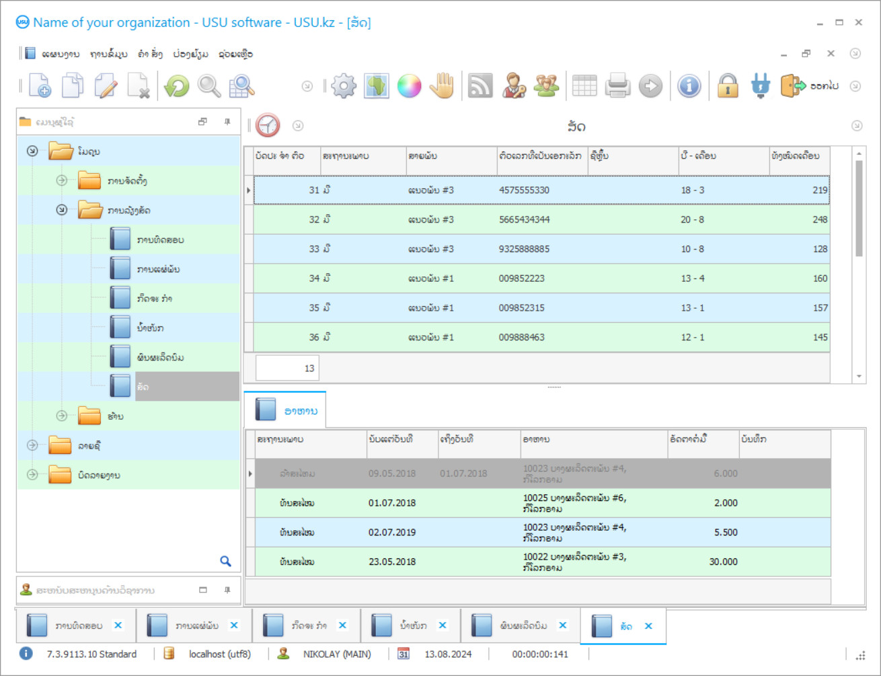Open the ປ່ອງຢ້ຽມ menu

(190, 54)
